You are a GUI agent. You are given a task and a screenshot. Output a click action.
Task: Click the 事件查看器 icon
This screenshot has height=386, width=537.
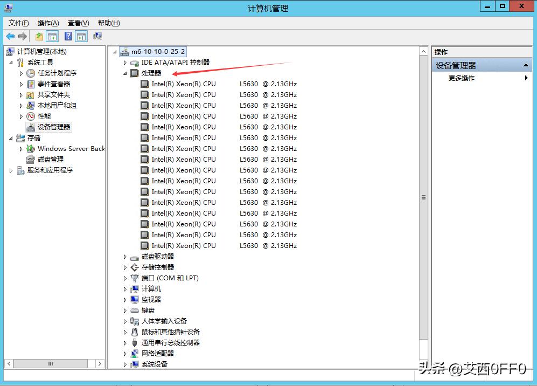(31, 84)
